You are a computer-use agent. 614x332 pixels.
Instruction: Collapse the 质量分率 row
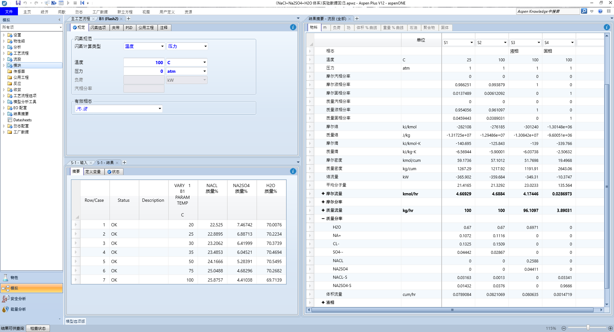point(323,219)
